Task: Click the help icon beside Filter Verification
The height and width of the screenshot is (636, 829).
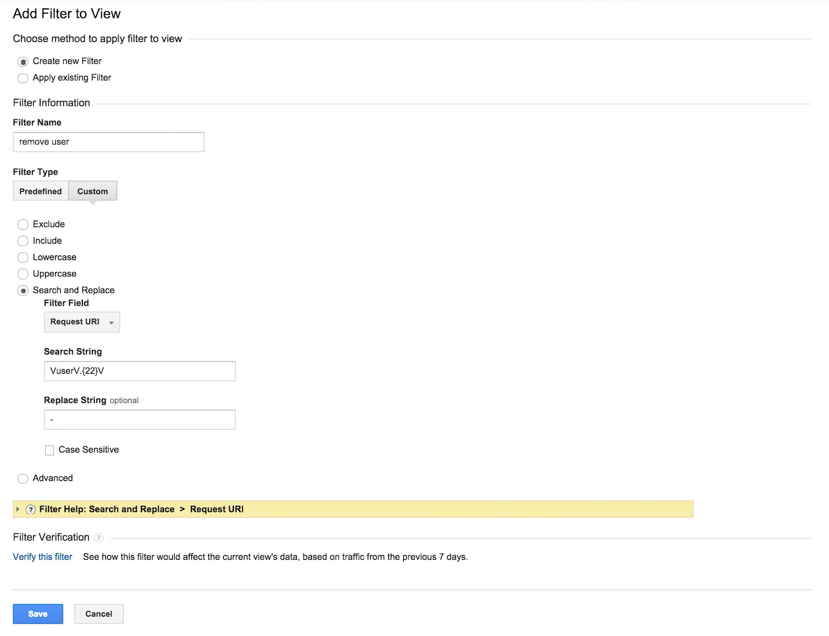Action: 99,538
